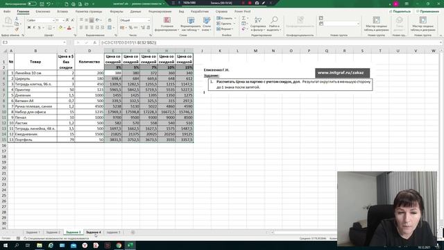Click the Cut scissors icon
444x250 pixels.
tap(17, 19)
